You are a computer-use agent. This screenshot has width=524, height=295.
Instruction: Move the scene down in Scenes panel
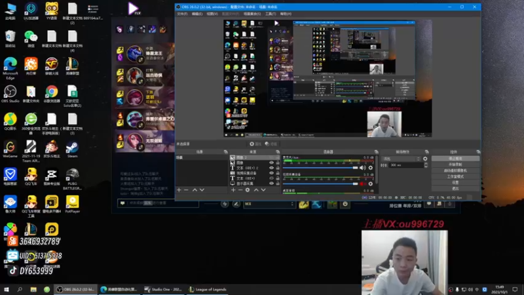(x=202, y=190)
